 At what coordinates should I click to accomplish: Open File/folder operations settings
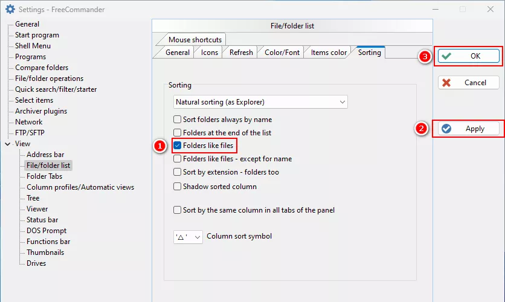[x=50, y=79]
